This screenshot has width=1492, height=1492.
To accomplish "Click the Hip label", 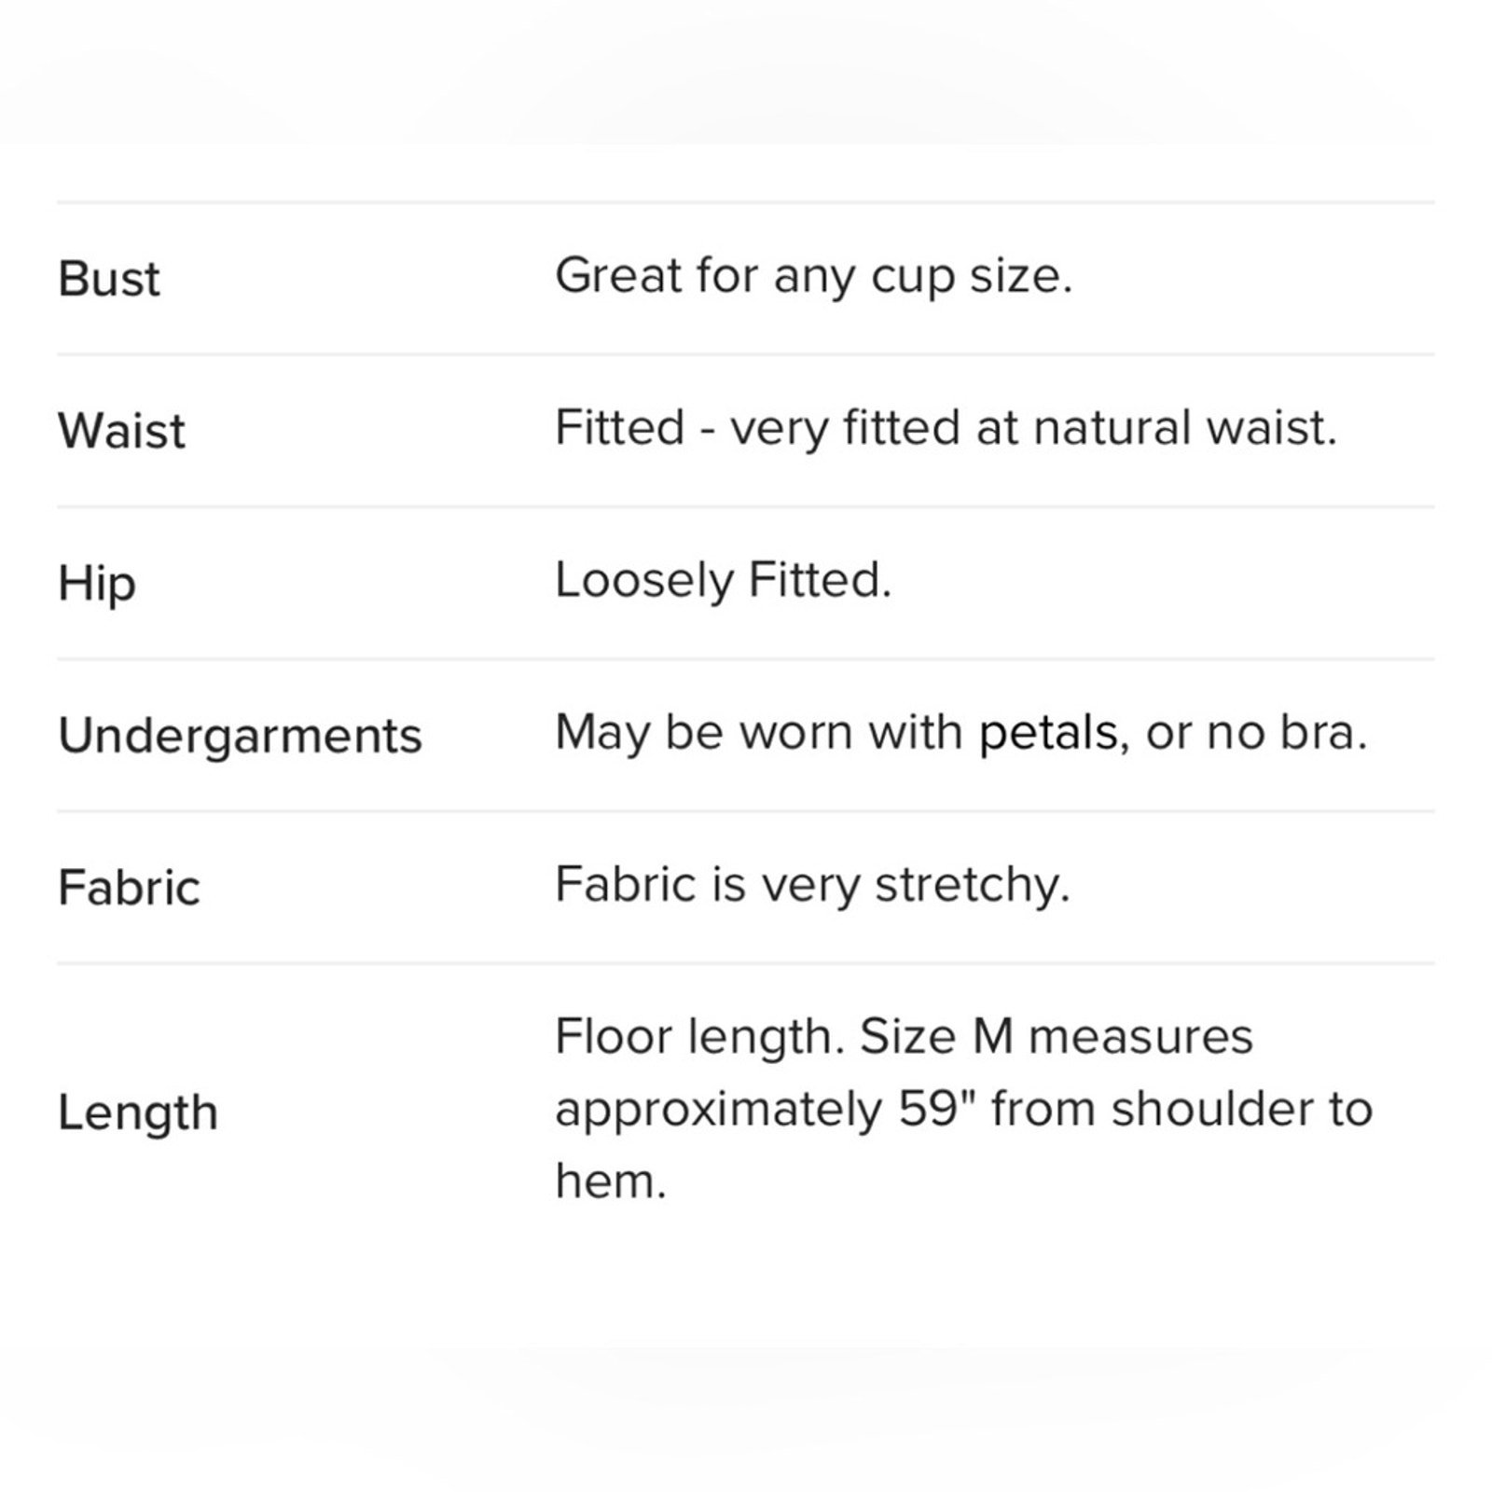I will pyautogui.click(x=97, y=586).
